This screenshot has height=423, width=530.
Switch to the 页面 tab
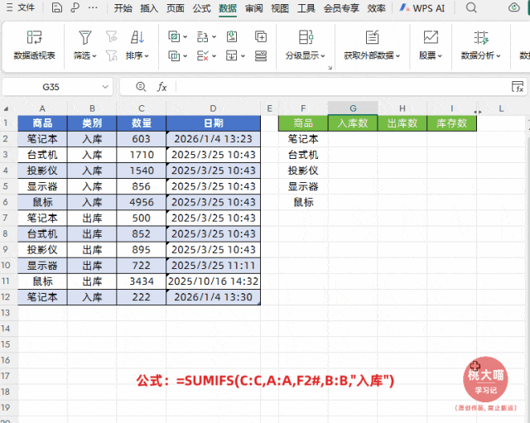[175, 8]
